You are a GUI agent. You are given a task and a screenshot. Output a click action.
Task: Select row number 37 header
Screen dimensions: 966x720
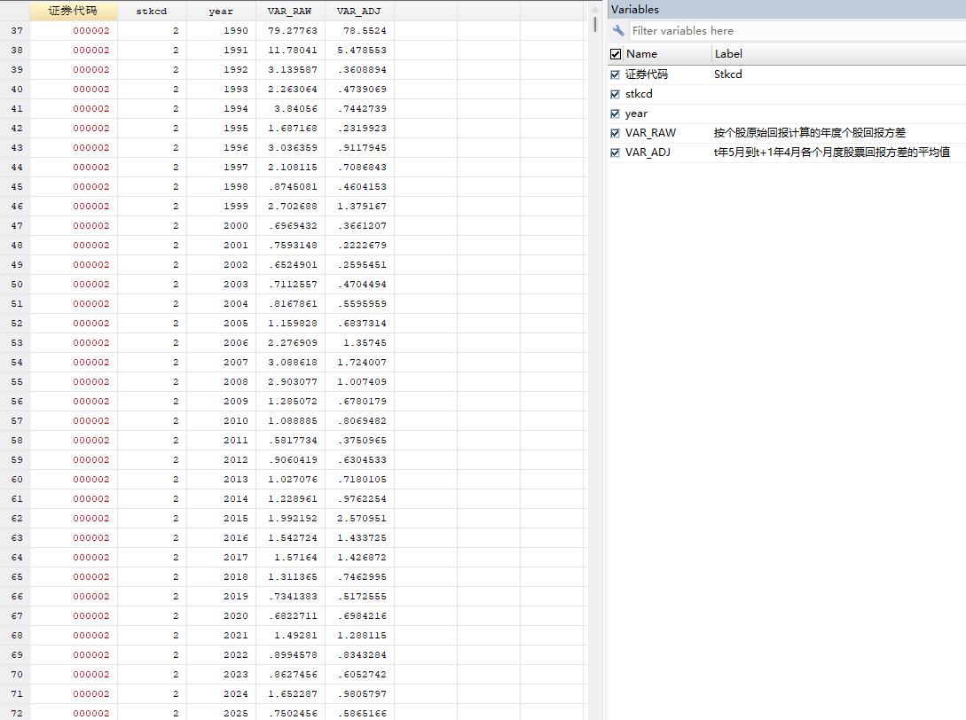tap(15, 31)
